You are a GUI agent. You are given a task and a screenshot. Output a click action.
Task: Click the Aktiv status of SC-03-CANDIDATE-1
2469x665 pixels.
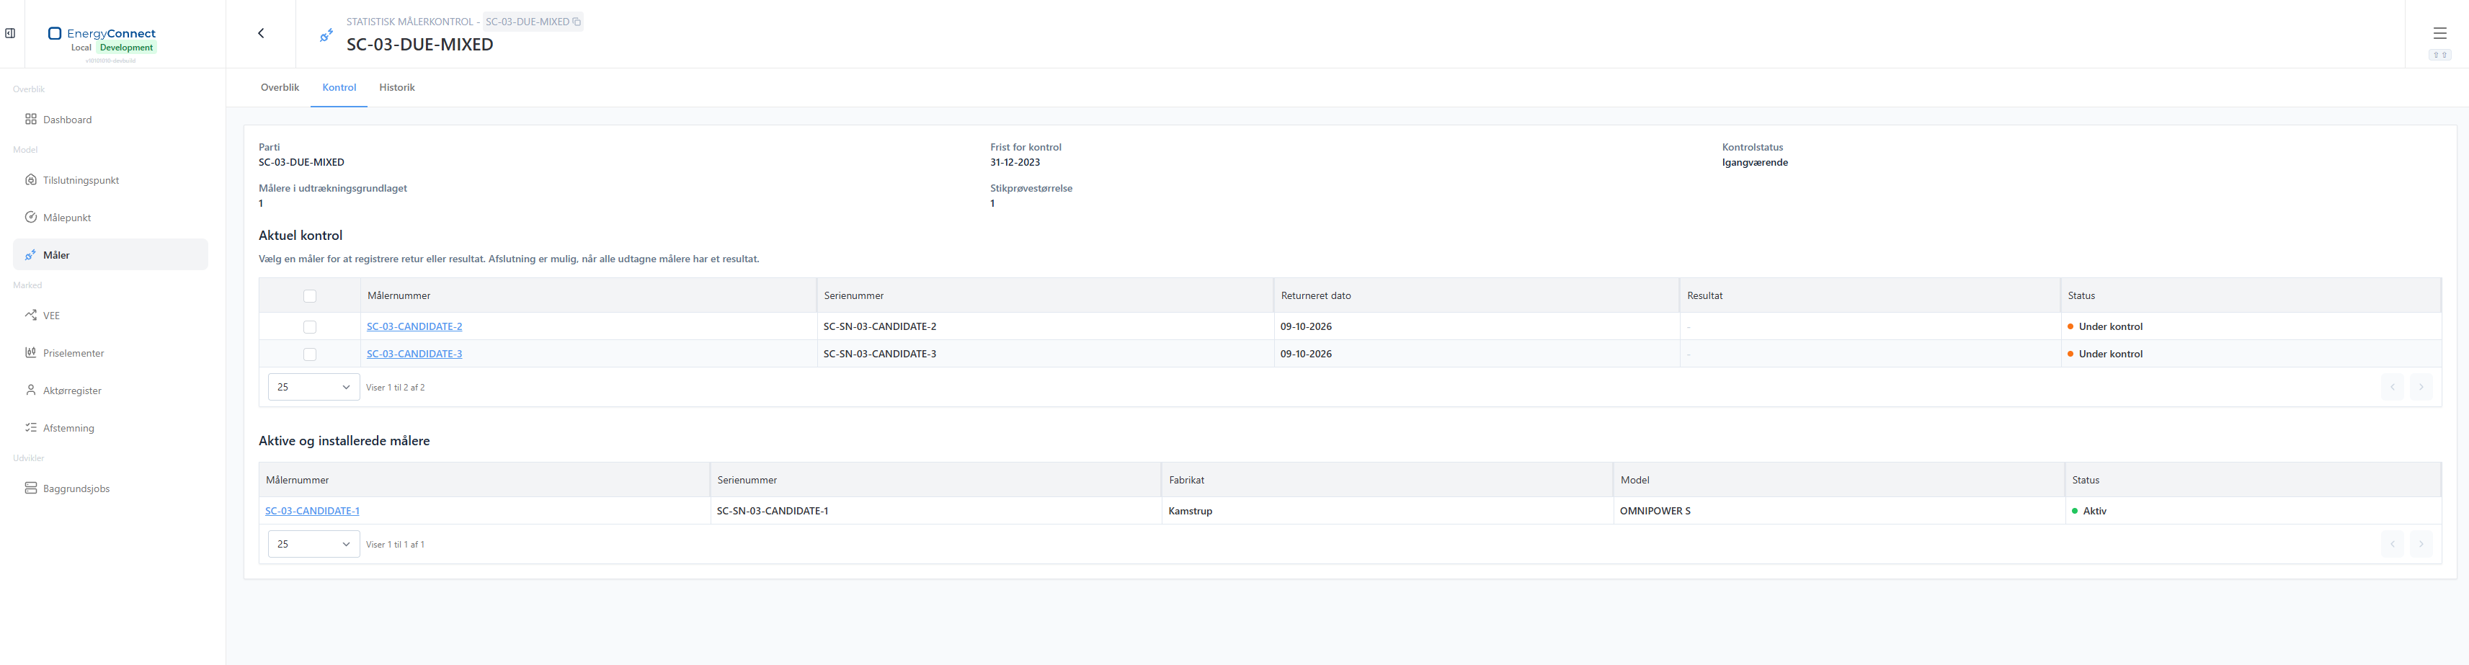[2089, 511]
